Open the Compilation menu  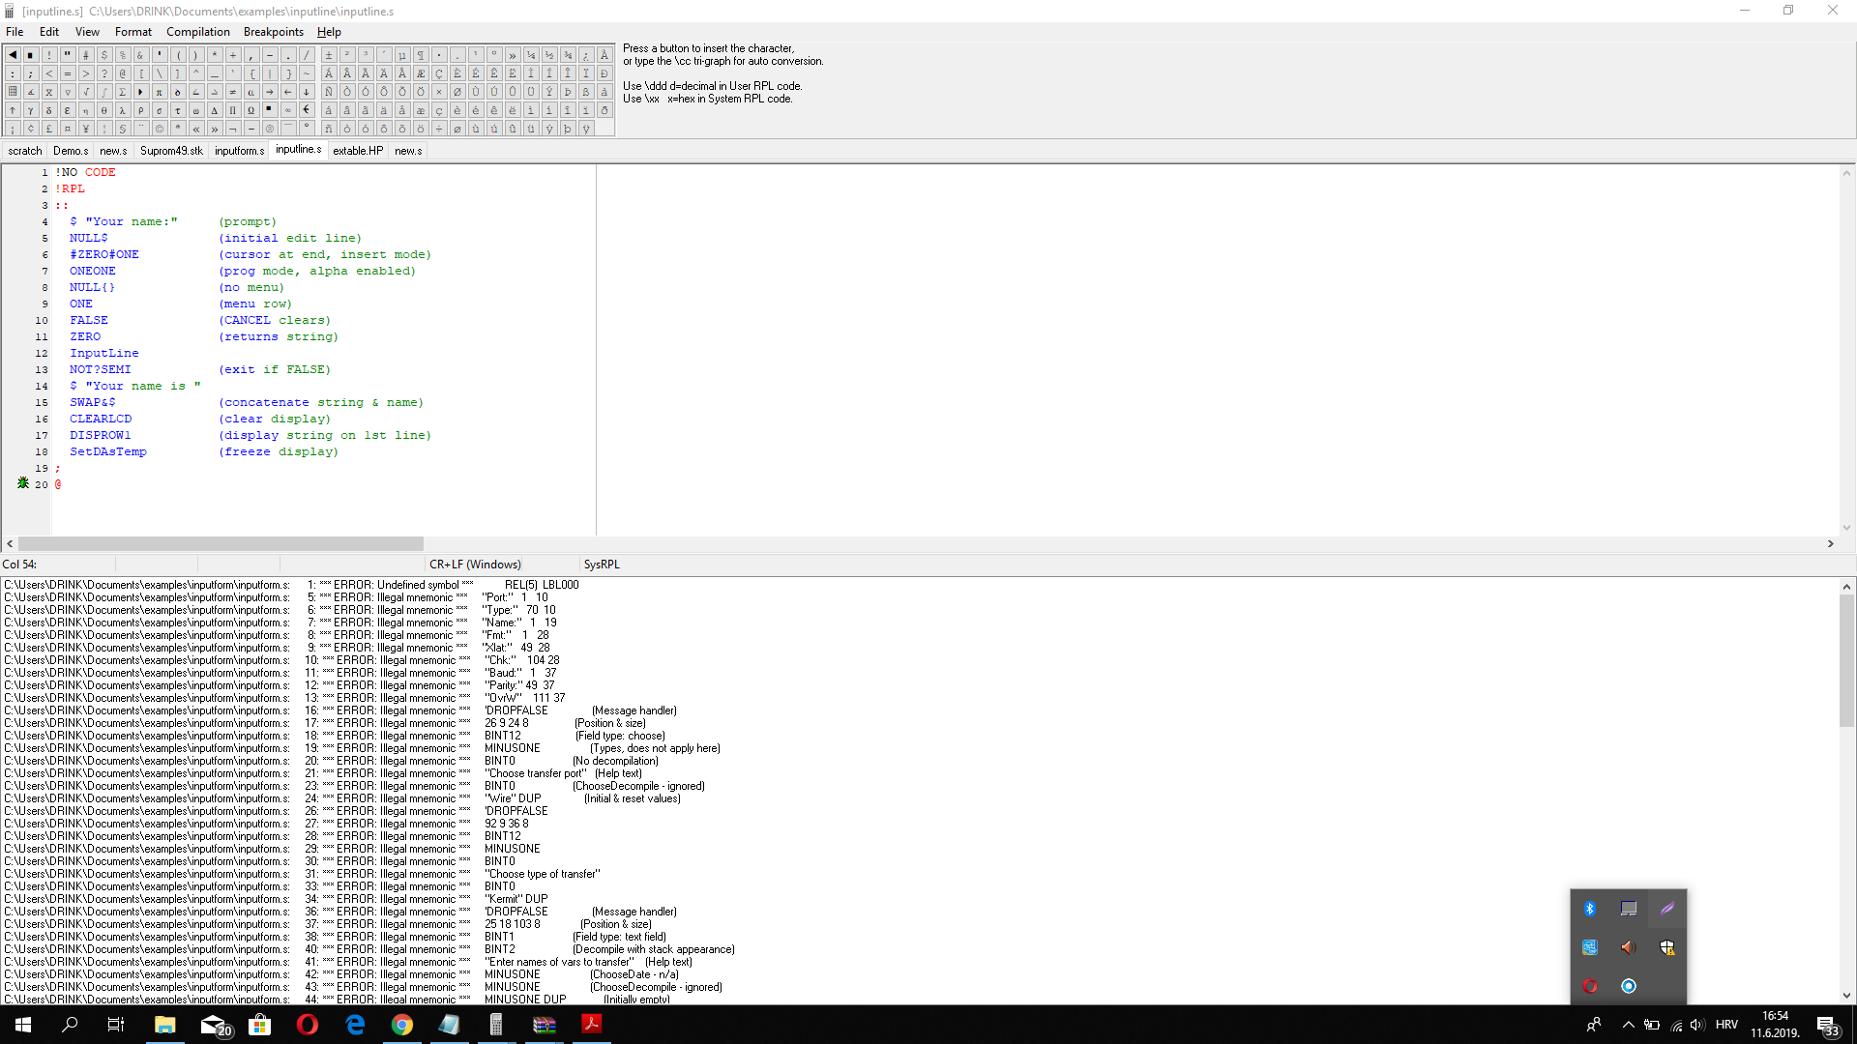tap(197, 32)
